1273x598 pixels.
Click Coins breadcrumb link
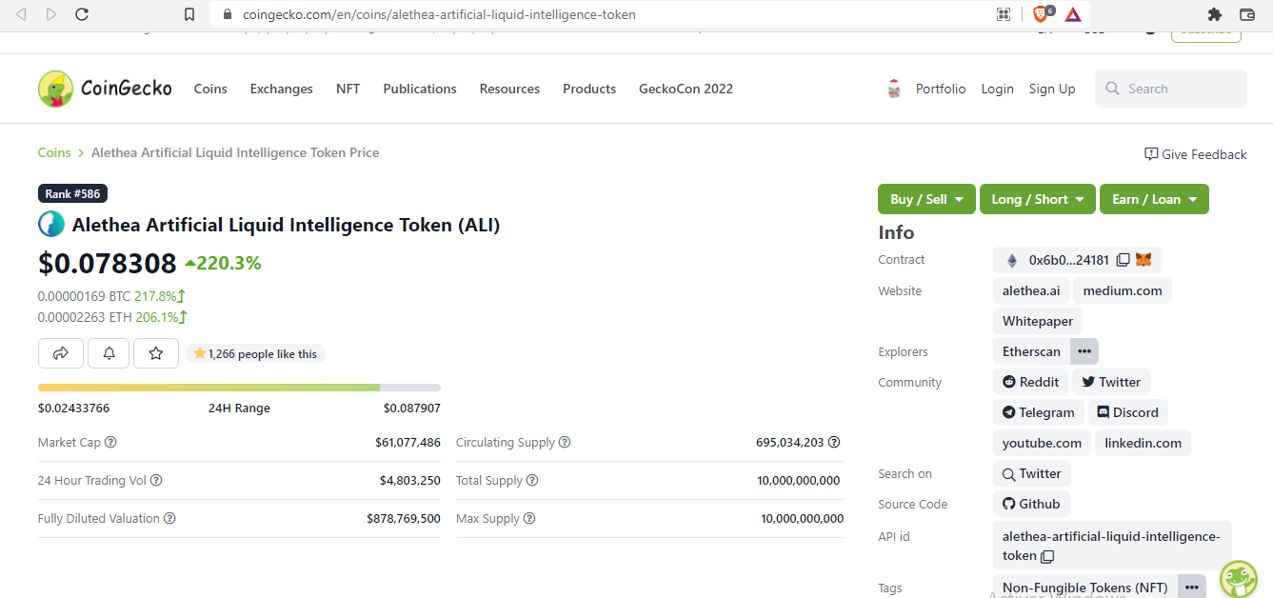(54, 152)
